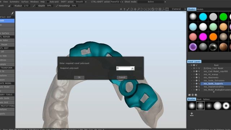The height and width of the screenshot is (130, 231).
Task: Click the down arrow below the layers list
Action: 214,92
